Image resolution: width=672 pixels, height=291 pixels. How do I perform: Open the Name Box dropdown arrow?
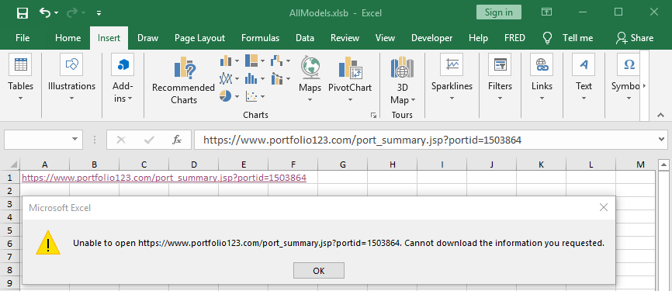tap(74, 139)
